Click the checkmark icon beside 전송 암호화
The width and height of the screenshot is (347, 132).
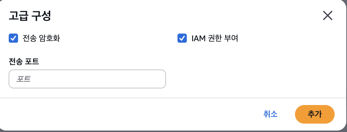click(13, 38)
